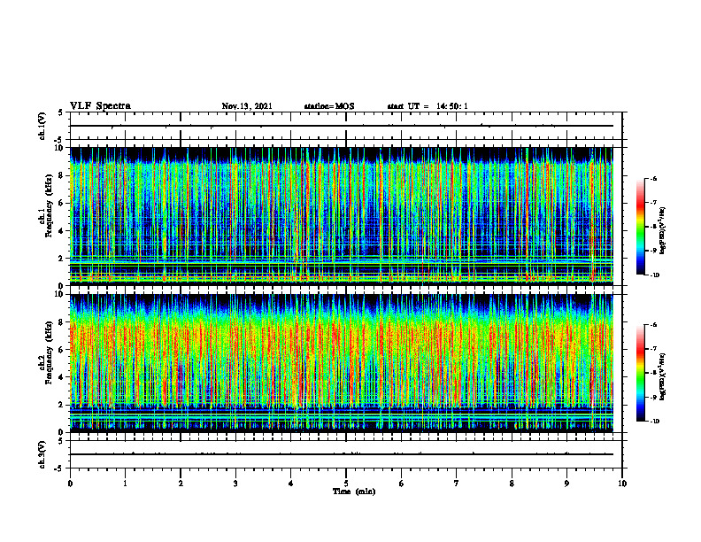The width and height of the screenshot is (701, 542).
Task: Click time axis tick label "0"
Action: tap(70, 484)
